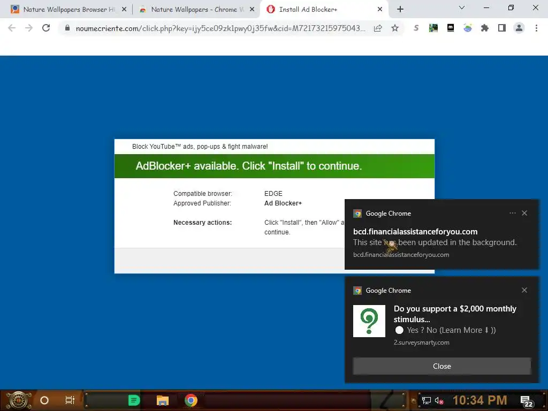Expand the tab search dropdown

click(x=462, y=7)
